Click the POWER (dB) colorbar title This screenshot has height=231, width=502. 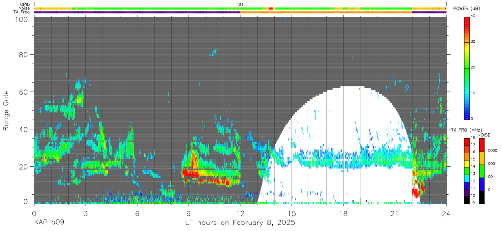467,9
